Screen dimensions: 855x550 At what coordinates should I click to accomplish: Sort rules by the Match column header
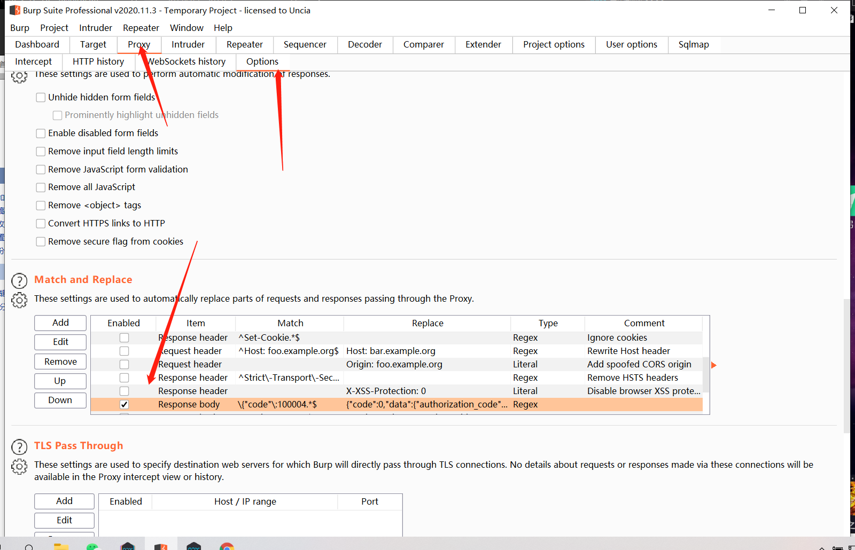290,323
